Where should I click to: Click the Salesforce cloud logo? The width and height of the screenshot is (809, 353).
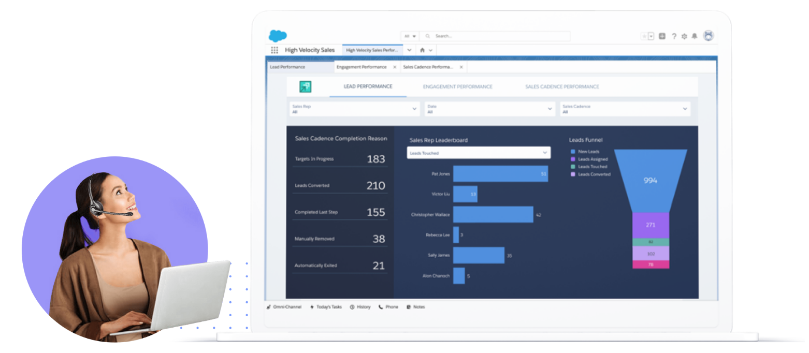coord(278,36)
